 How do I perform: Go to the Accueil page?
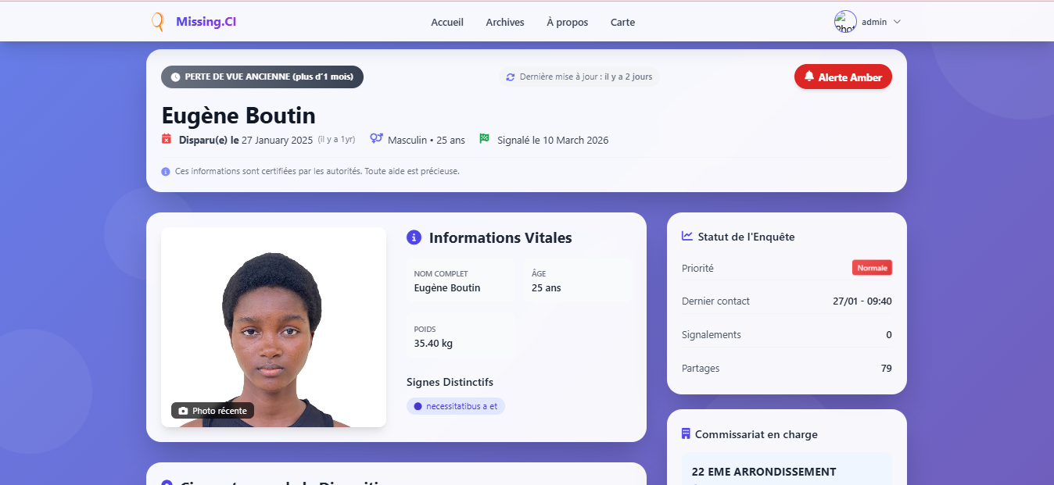pyautogui.click(x=447, y=23)
